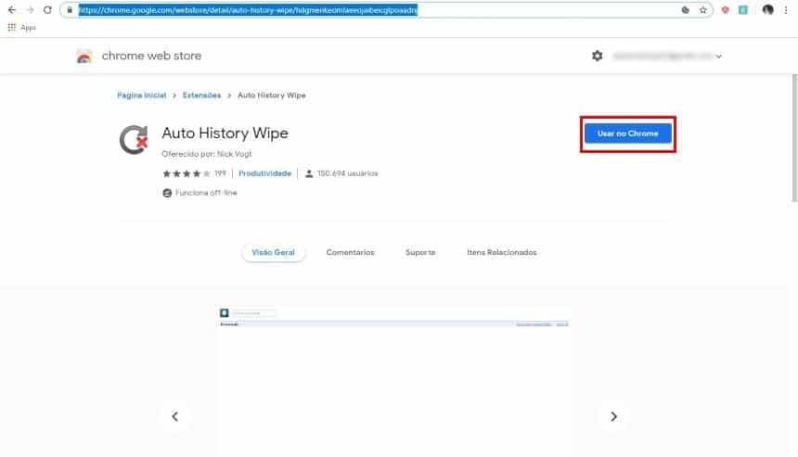Click the 150,694 usuários user count
798x457 pixels.
tap(341, 174)
